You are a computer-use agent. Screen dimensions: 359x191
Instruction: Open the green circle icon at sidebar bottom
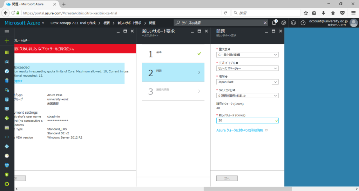(7, 184)
